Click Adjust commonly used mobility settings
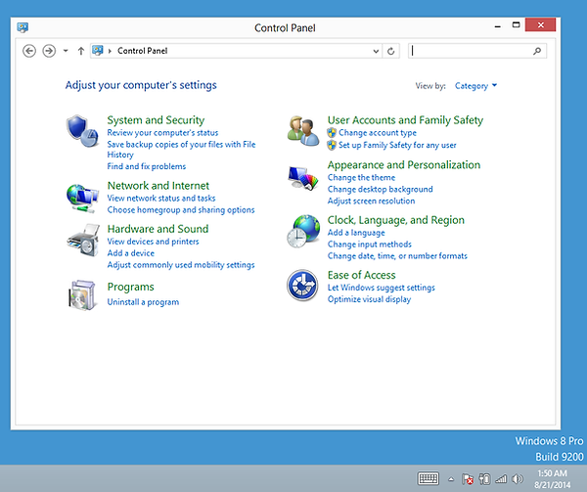The width and height of the screenshot is (587, 492). [x=181, y=265]
